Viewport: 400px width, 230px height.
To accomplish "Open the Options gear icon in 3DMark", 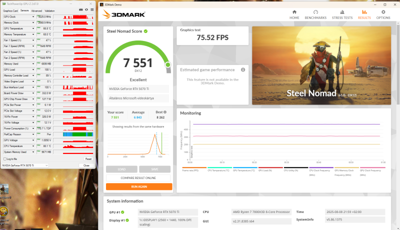I will 383,12.
